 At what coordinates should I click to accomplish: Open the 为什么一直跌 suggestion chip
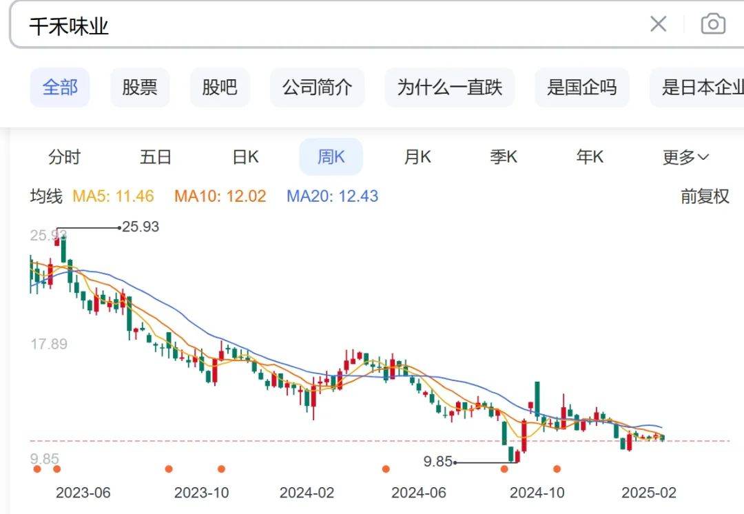point(450,88)
